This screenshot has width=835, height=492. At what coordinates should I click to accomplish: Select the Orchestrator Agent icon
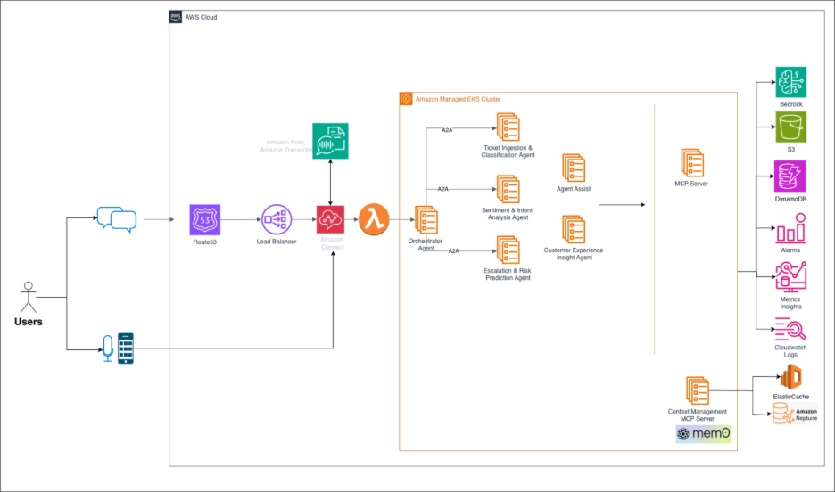click(x=426, y=221)
